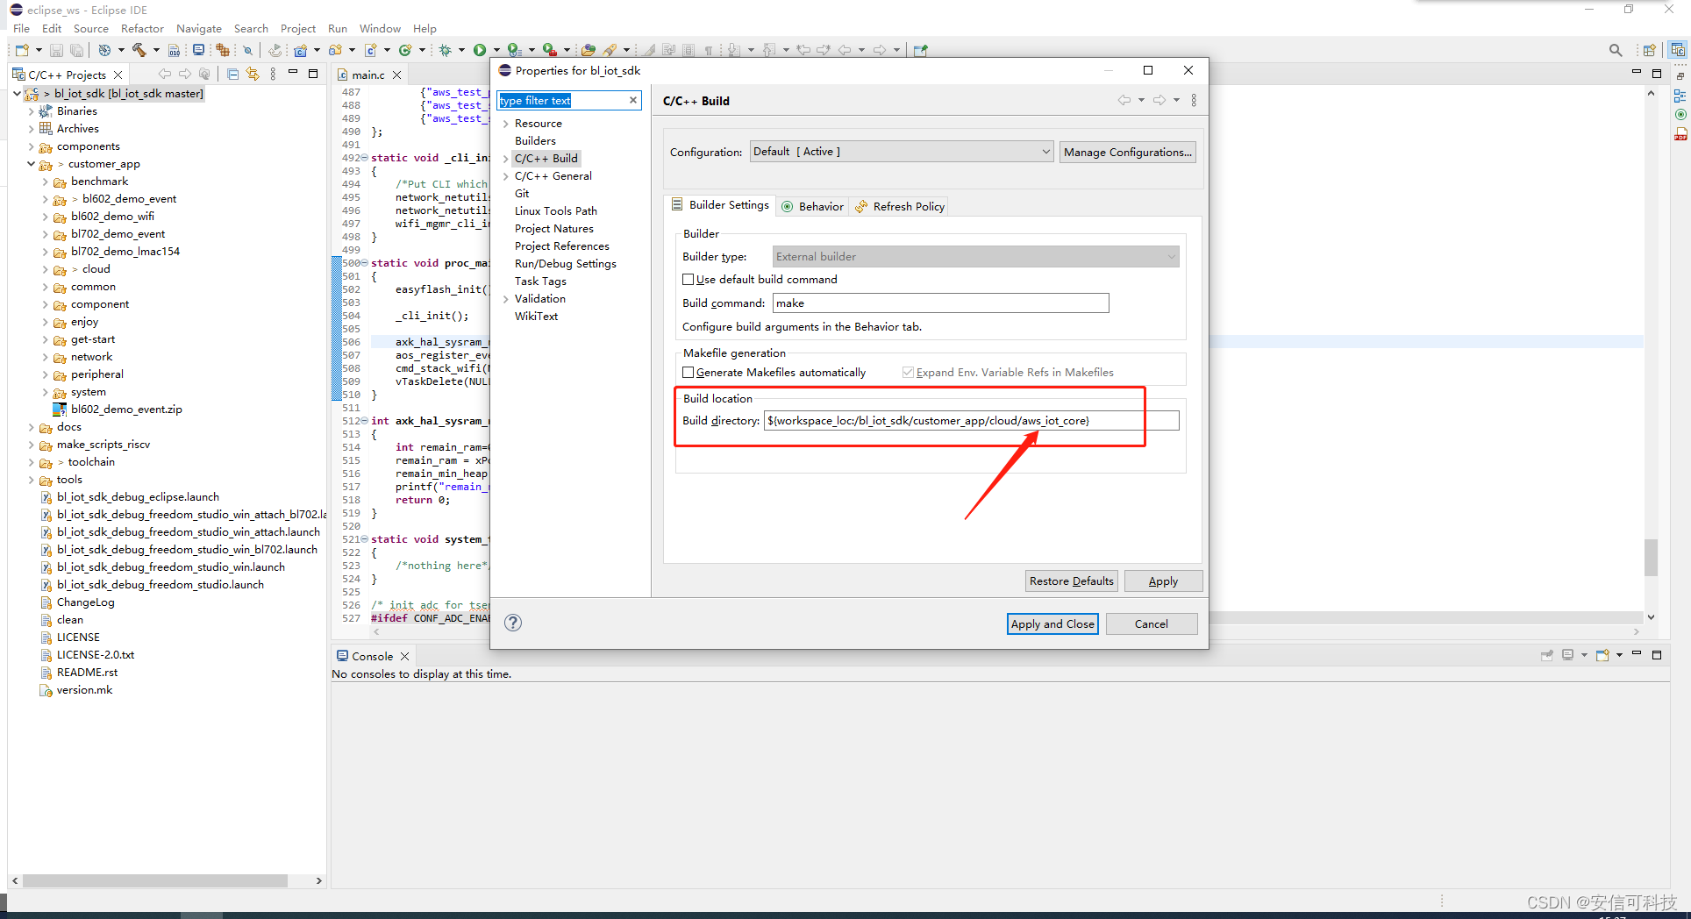This screenshot has height=919, width=1691.
Task: Select Run/Debug Settings in properties list
Action: [x=566, y=264]
